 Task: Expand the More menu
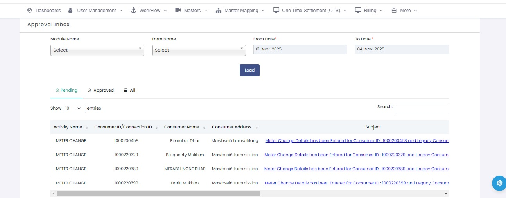[x=405, y=11]
